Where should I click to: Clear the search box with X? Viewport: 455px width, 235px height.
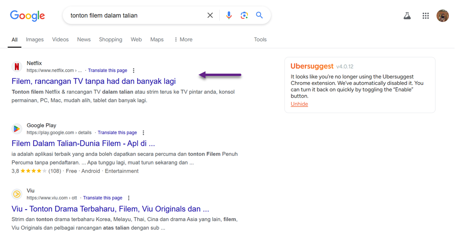click(x=210, y=15)
